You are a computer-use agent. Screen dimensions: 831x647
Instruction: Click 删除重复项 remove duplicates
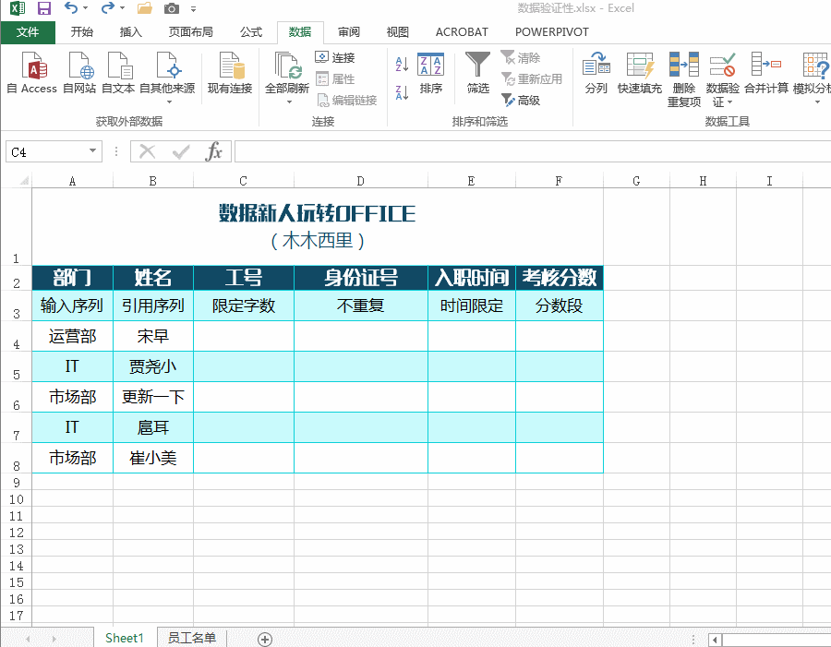684,79
